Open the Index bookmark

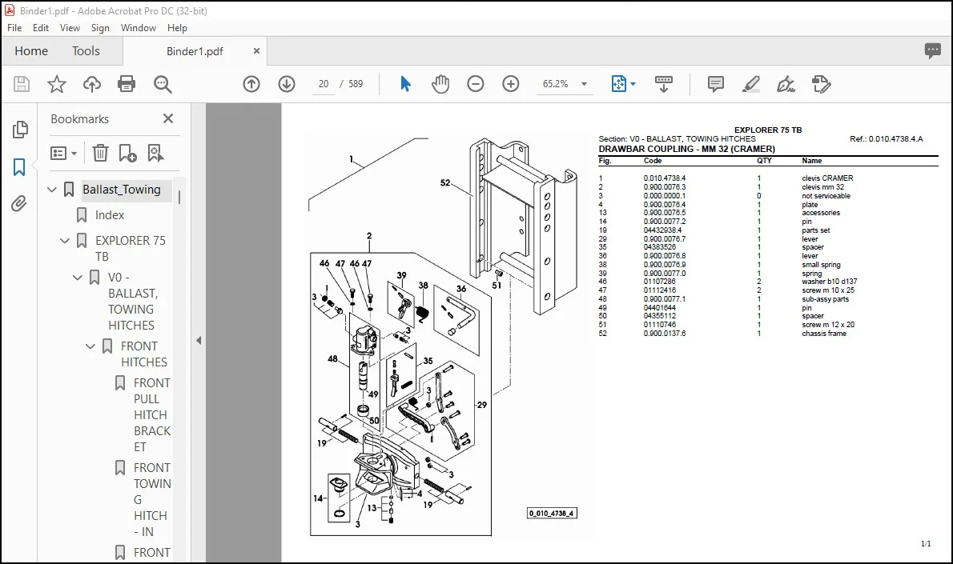click(110, 215)
